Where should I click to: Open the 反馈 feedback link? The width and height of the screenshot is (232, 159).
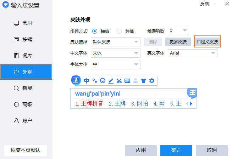[204, 4]
